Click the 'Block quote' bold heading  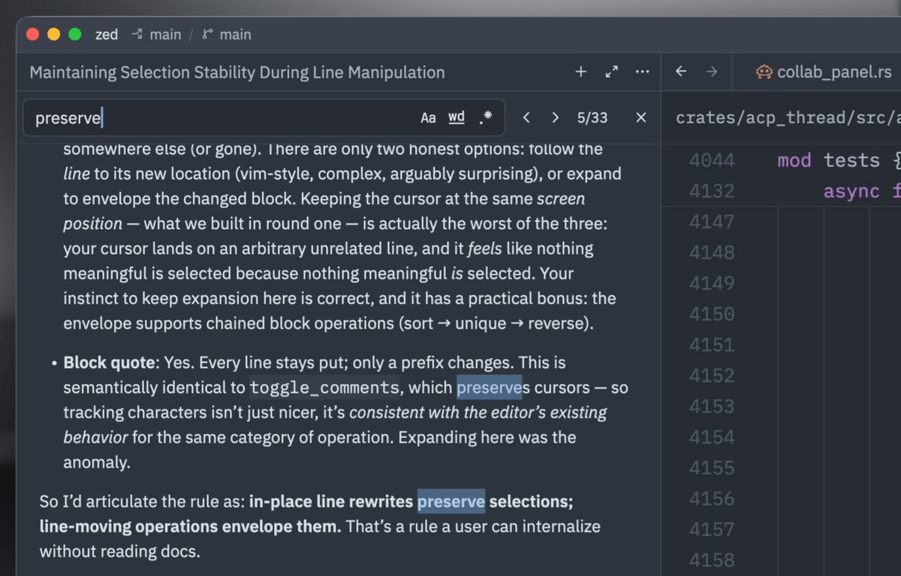click(109, 363)
